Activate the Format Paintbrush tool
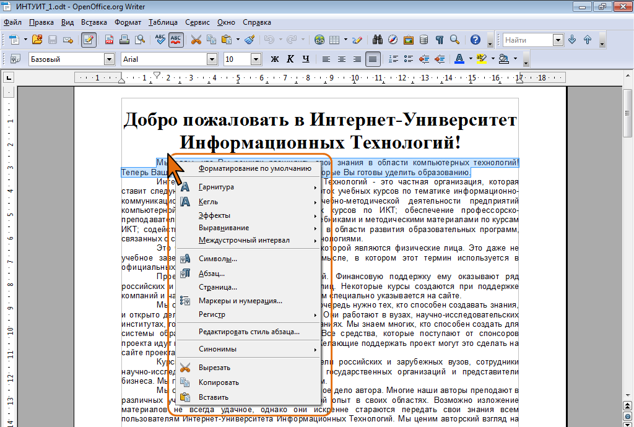 250,40
